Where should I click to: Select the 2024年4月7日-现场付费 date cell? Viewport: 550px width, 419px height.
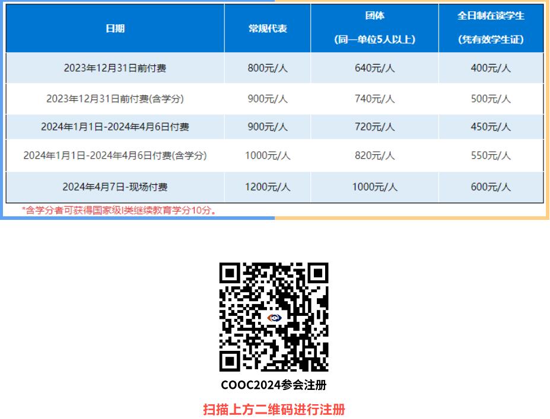pyautogui.click(x=115, y=187)
